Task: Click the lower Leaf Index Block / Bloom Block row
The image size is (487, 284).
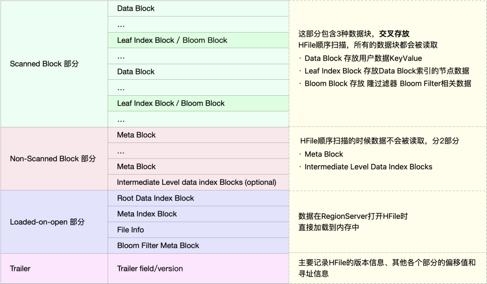Action: pos(172,103)
